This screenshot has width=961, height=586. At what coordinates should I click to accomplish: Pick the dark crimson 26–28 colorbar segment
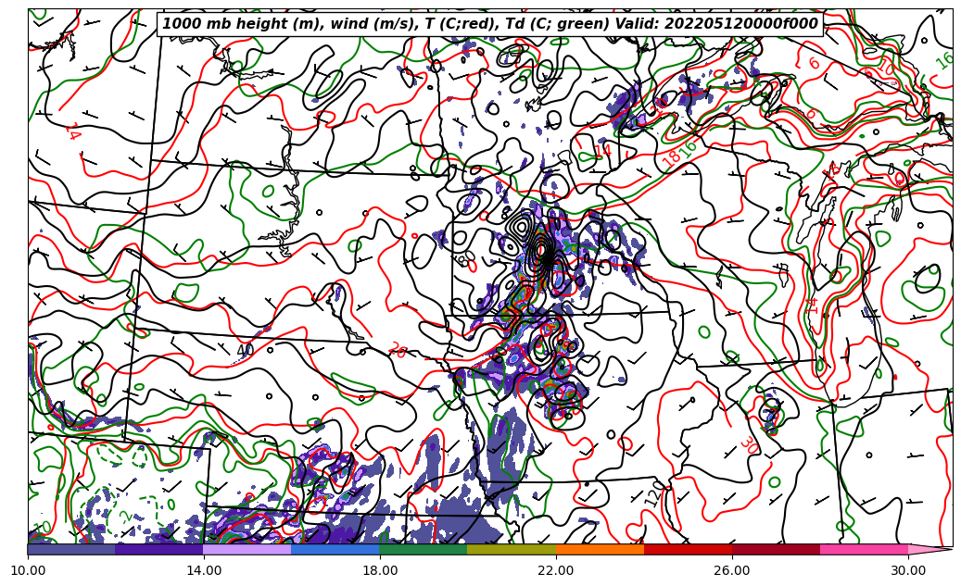point(777,549)
